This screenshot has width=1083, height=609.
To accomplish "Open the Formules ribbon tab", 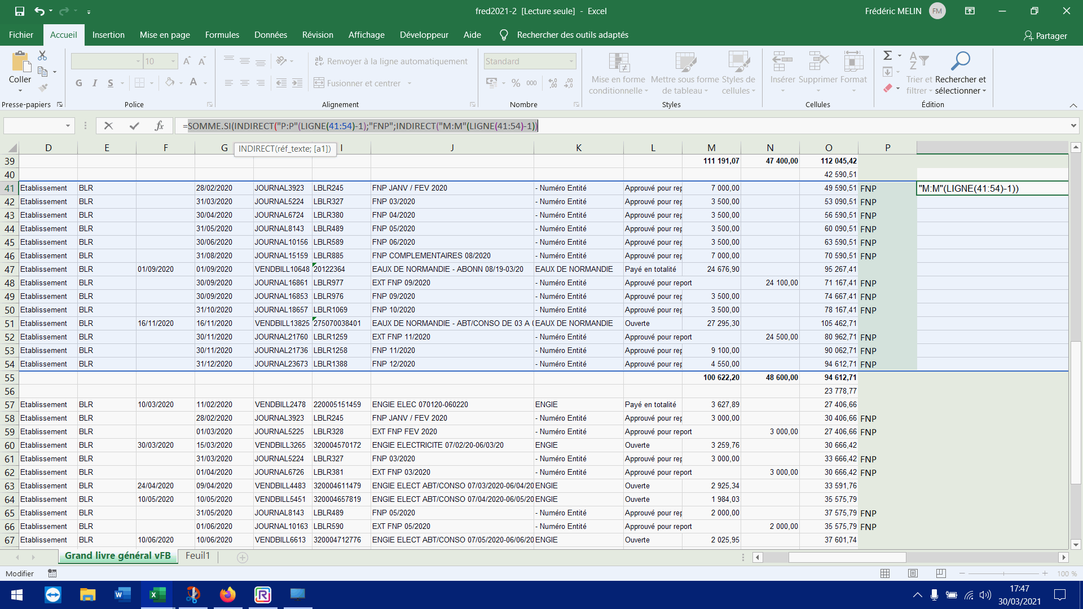I will coord(222,35).
